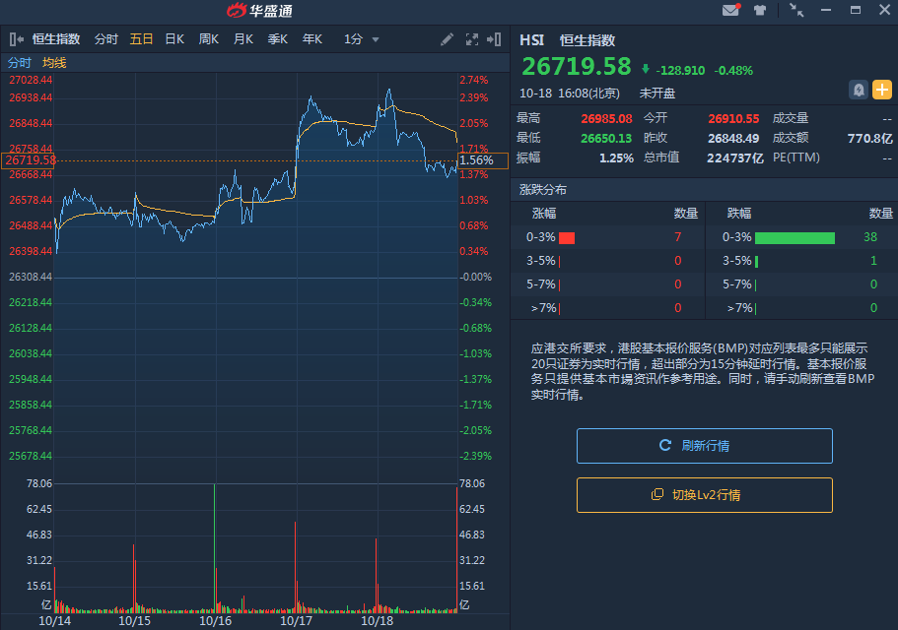The width and height of the screenshot is (898, 630).
Task: Open the mail messages icon
Action: (730, 11)
